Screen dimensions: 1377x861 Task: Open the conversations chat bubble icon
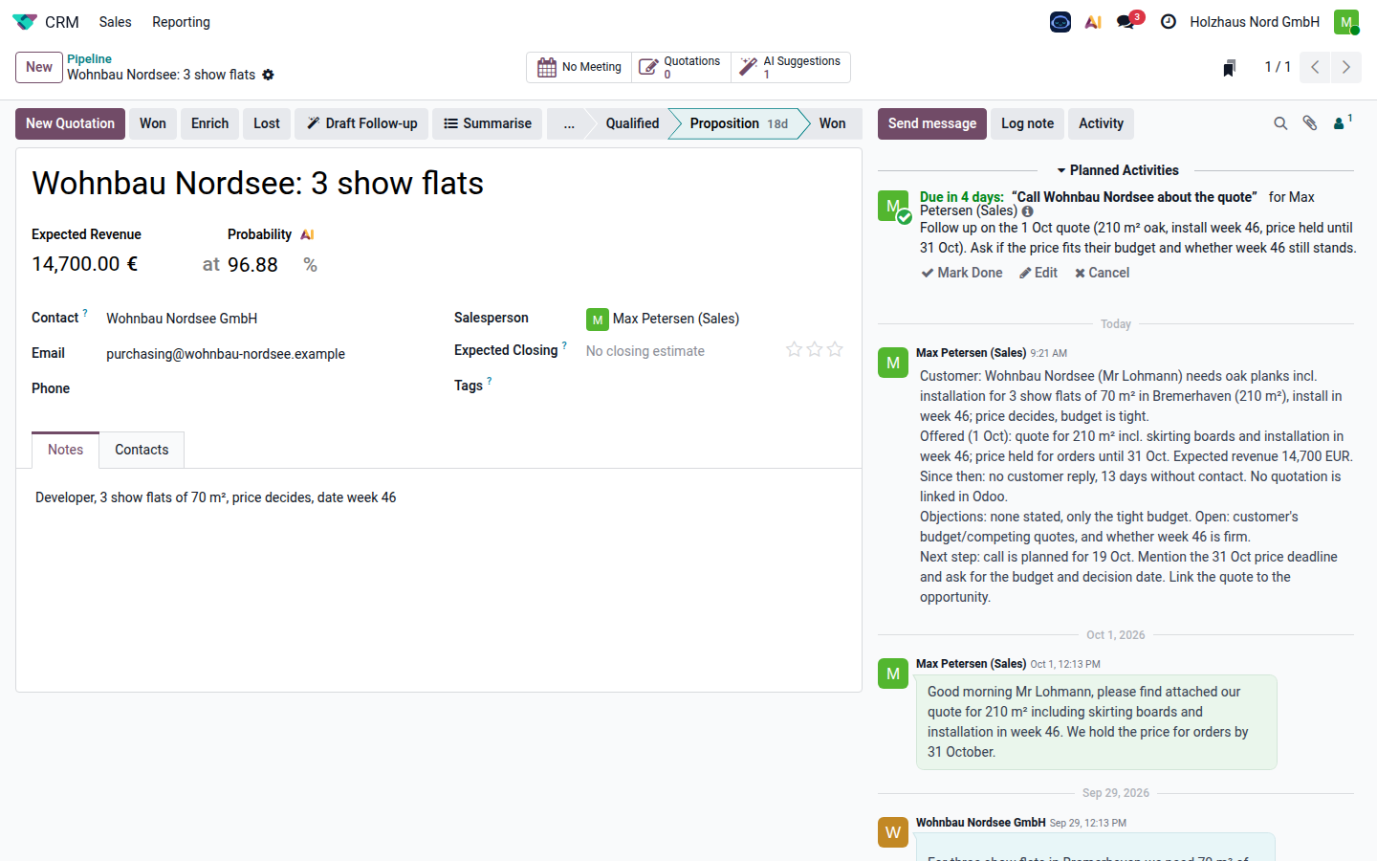pyautogui.click(x=1126, y=21)
